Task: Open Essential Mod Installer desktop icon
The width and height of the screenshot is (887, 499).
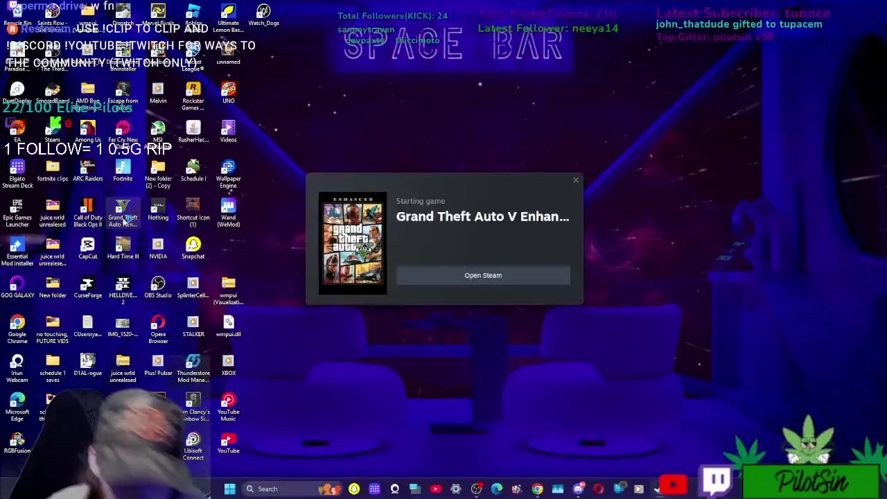Action: [x=17, y=251]
